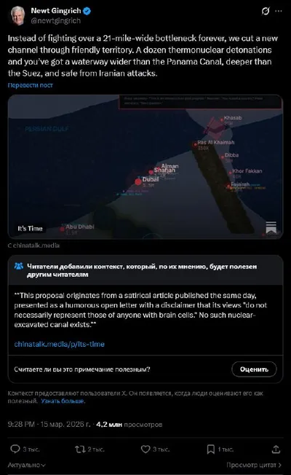Open the chinatalk.media/p/its-time link
The image size is (291, 475).
pos(59,344)
